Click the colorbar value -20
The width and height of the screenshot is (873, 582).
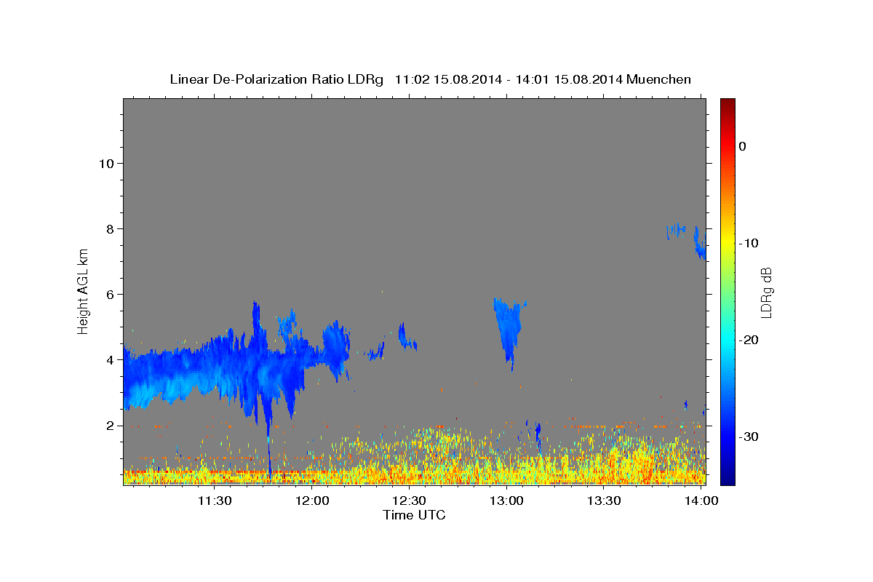coord(749,340)
